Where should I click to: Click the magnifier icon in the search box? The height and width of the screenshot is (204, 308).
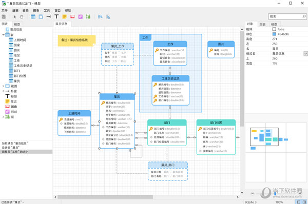click(304, 16)
